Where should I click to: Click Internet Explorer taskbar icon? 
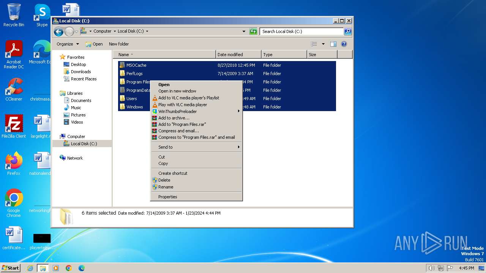pyautogui.click(x=30, y=268)
